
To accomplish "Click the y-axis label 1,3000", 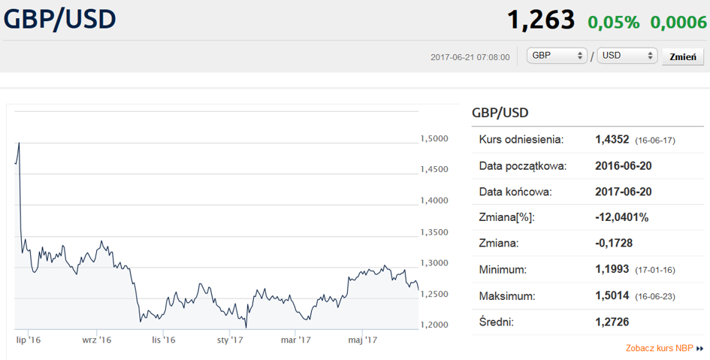I will tap(434, 263).
